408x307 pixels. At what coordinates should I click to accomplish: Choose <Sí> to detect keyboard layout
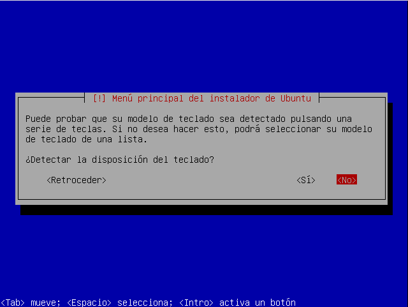click(x=306, y=180)
